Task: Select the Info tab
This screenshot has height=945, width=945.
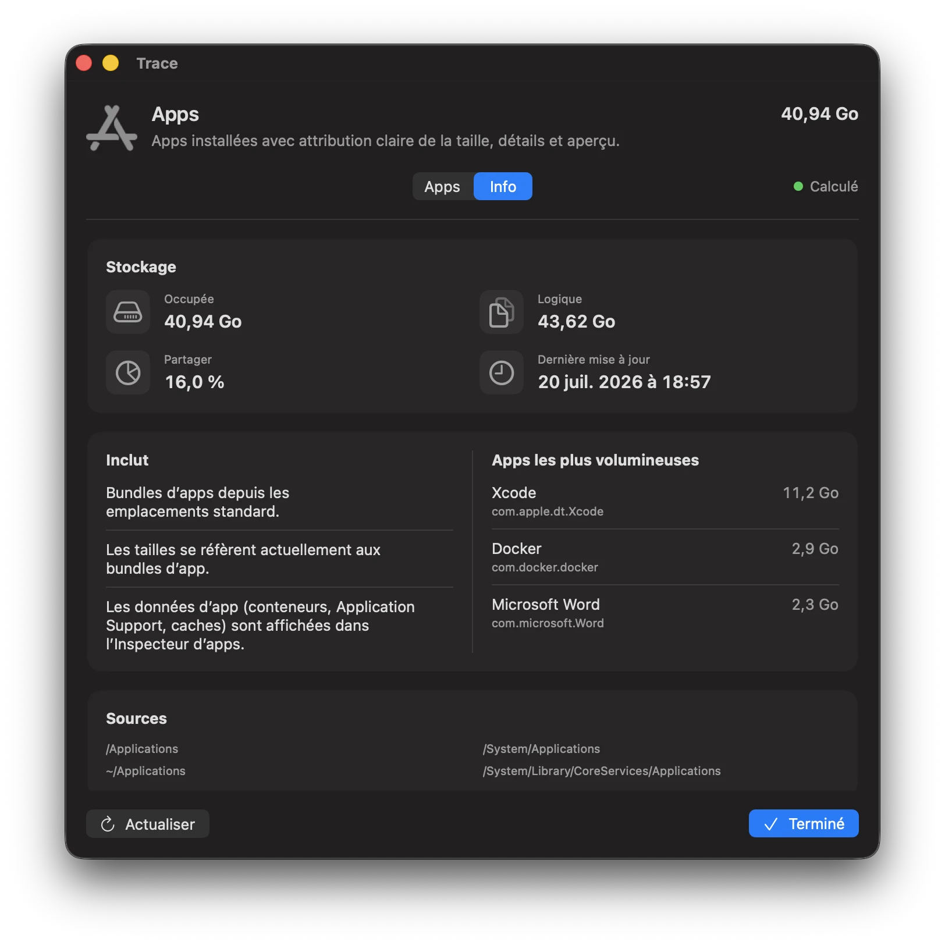Action: coord(503,186)
